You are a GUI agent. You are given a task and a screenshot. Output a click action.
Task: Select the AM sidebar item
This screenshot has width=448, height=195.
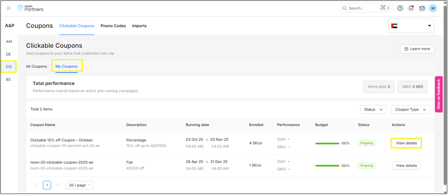(x=9, y=42)
